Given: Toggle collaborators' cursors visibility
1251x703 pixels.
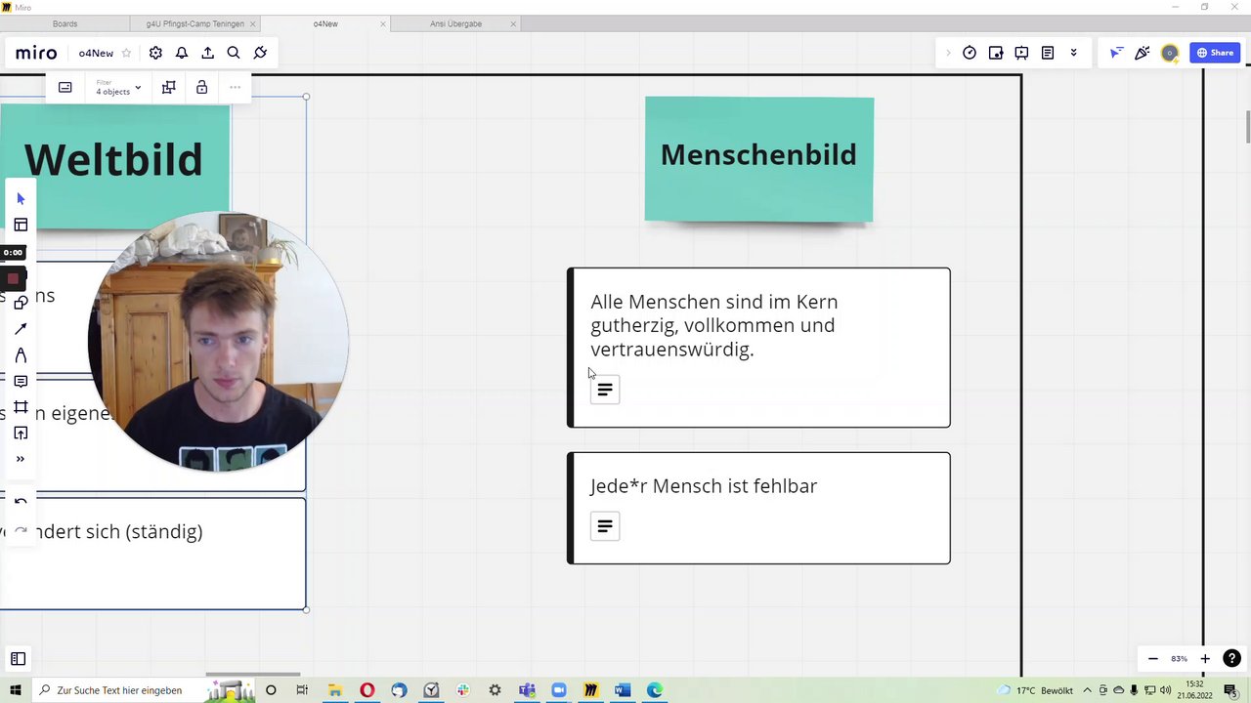Looking at the screenshot, I should pos(1116,53).
